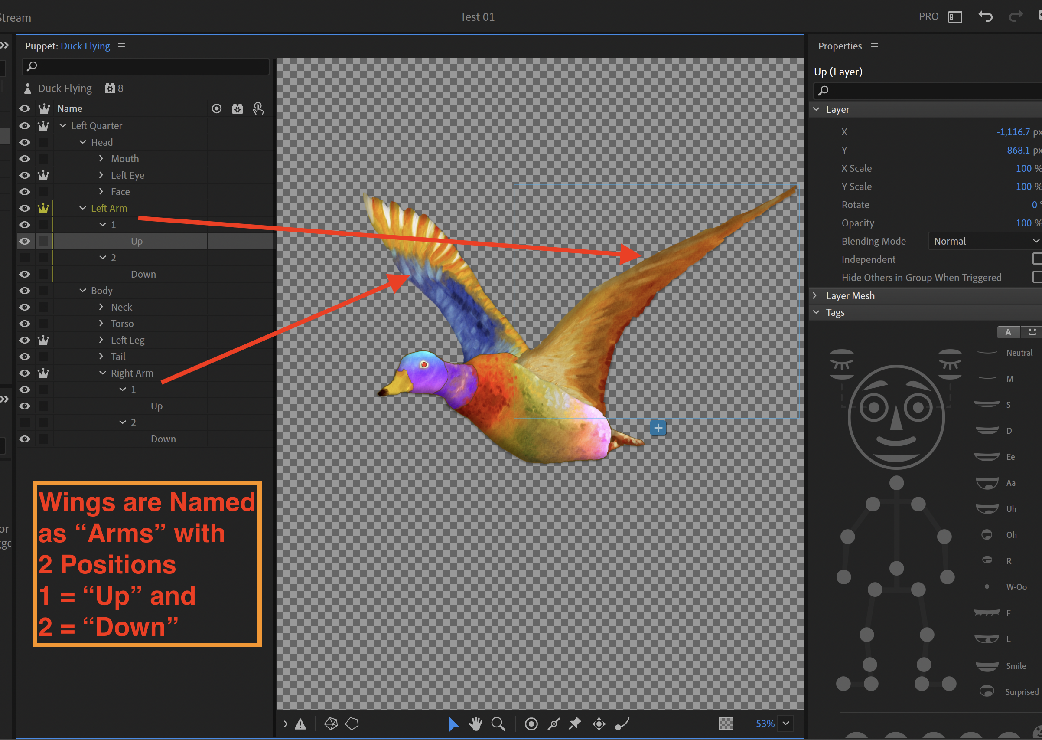Hide the Mouth layer with its eye toggle
Viewport: 1042px width, 740px height.
point(25,159)
